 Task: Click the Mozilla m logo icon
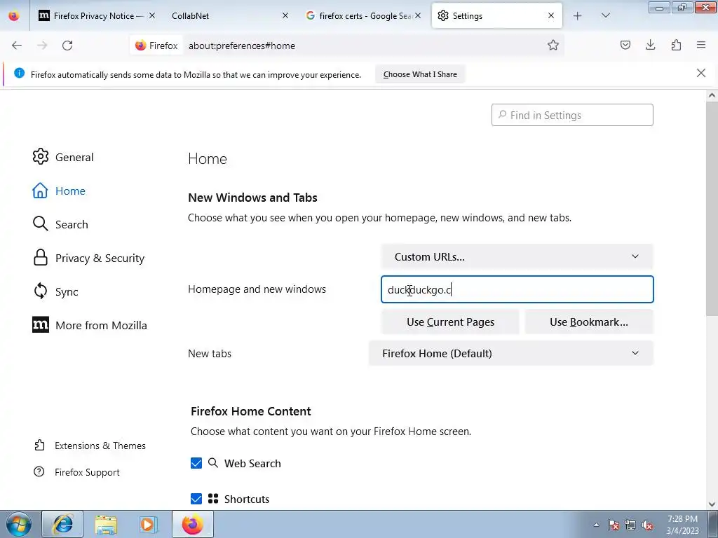(x=40, y=325)
